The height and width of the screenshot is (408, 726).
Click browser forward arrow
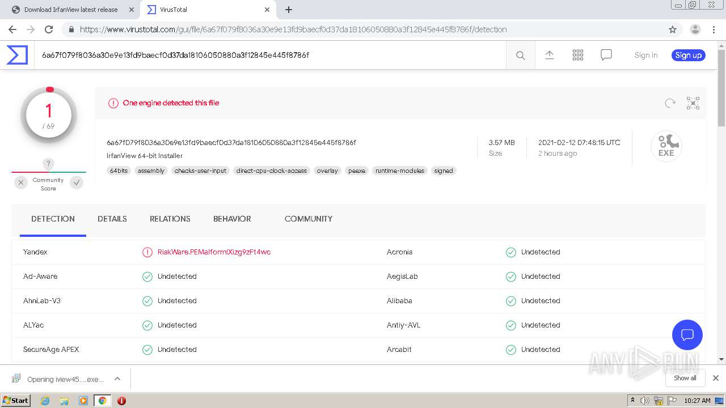pyautogui.click(x=31, y=29)
